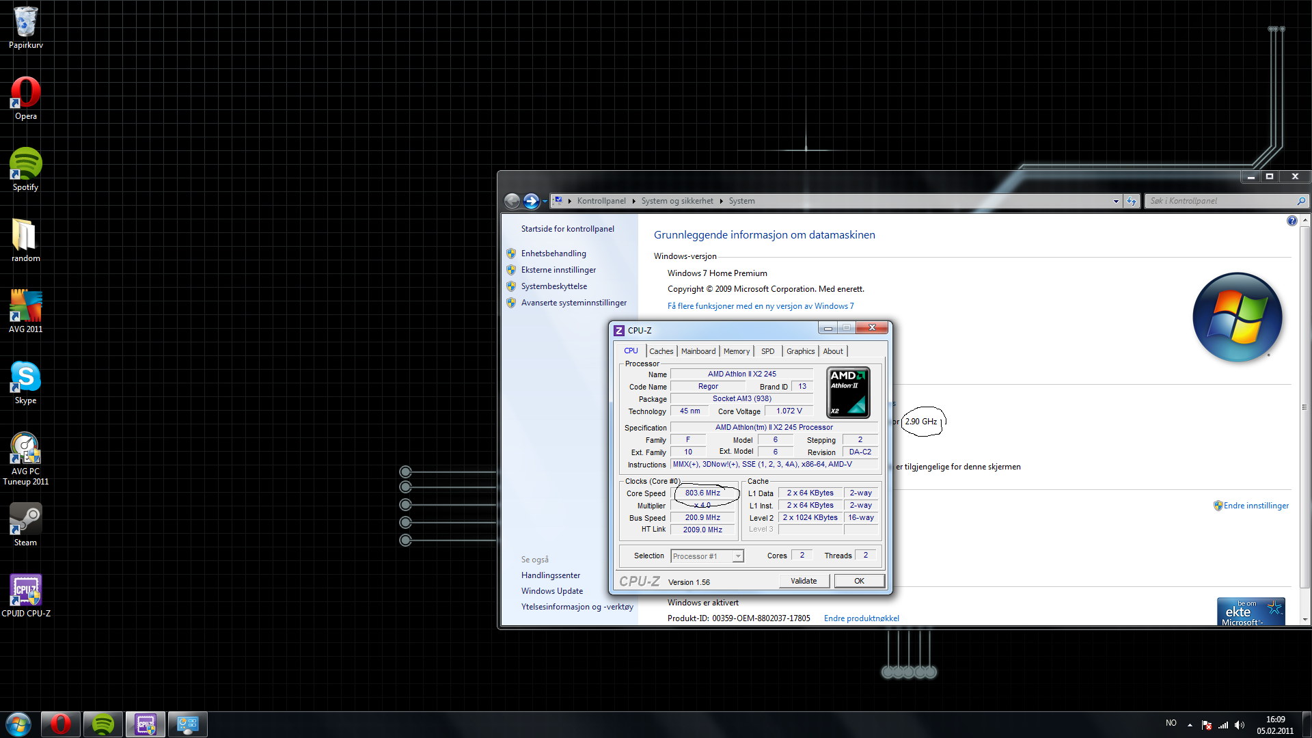Click the forward arrow in Control Panel
Image resolution: width=1312 pixels, height=738 pixels.
point(531,201)
